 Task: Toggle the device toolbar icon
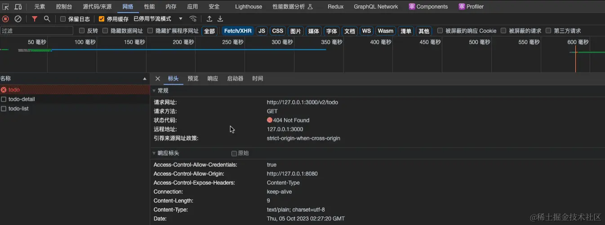(18, 7)
